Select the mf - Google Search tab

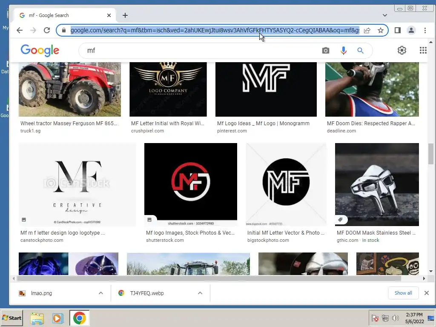pyautogui.click(x=64, y=15)
